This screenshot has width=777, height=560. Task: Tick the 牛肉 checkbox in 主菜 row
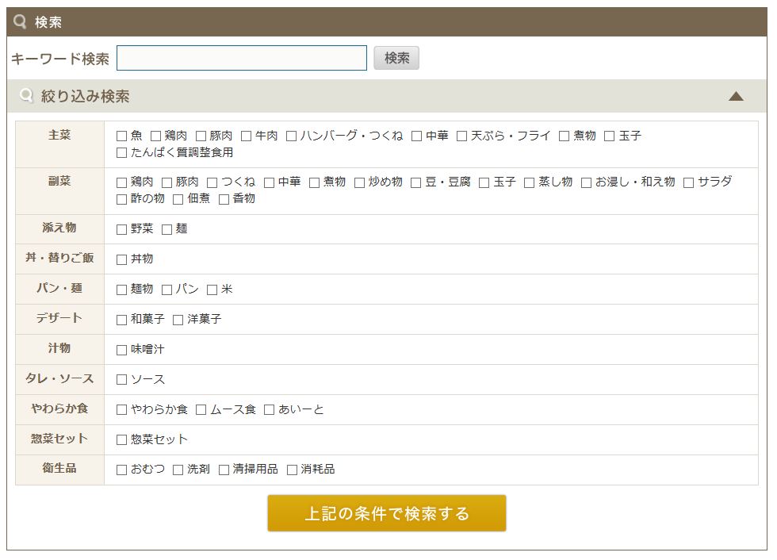pos(247,136)
